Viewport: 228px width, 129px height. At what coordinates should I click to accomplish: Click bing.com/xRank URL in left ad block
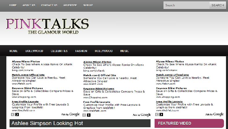click(23, 70)
